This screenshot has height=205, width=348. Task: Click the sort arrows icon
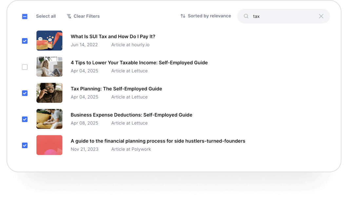coord(183,16)
